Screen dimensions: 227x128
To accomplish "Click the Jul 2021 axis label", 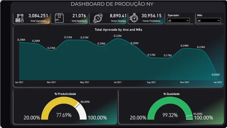I will click(x=117, y=82).
